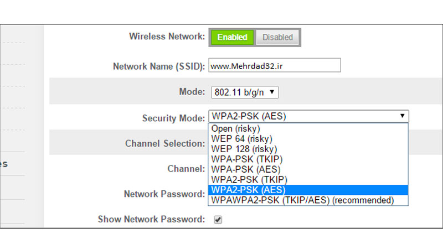Pick highlighted WPA2-PSK (AES) option

tap(308, 190)
